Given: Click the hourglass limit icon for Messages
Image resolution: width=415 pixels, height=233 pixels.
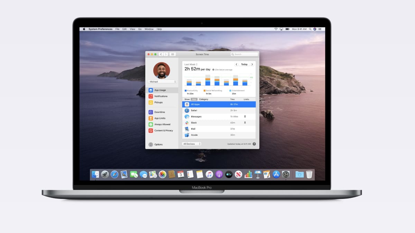Looking at the screenshot, I should coord(245,117).
